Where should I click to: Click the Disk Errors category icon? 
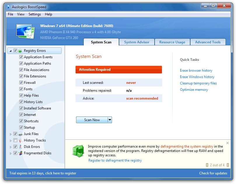20,147
